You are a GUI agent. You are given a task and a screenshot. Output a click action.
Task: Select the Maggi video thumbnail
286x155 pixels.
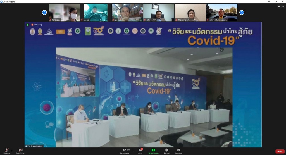[96, 13]
